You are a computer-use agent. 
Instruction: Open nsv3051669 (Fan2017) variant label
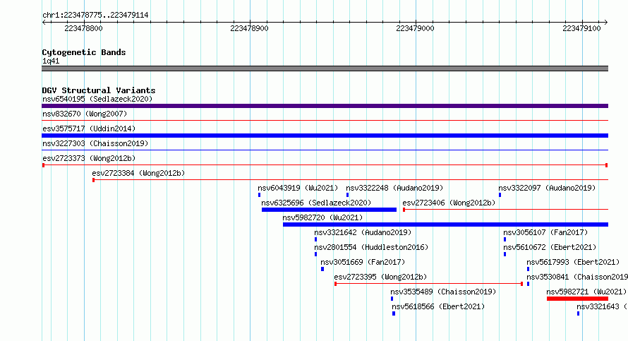(363, 262)
